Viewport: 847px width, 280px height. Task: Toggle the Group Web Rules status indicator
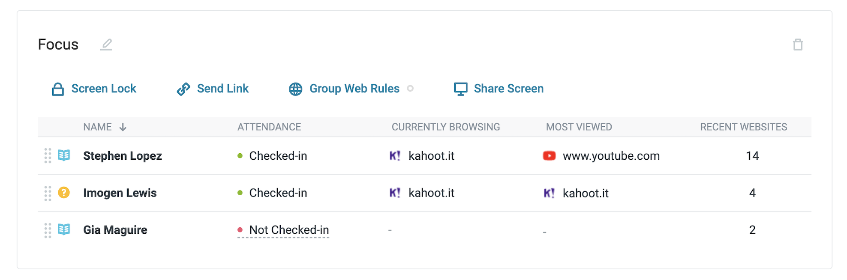(x=410, y=89)
